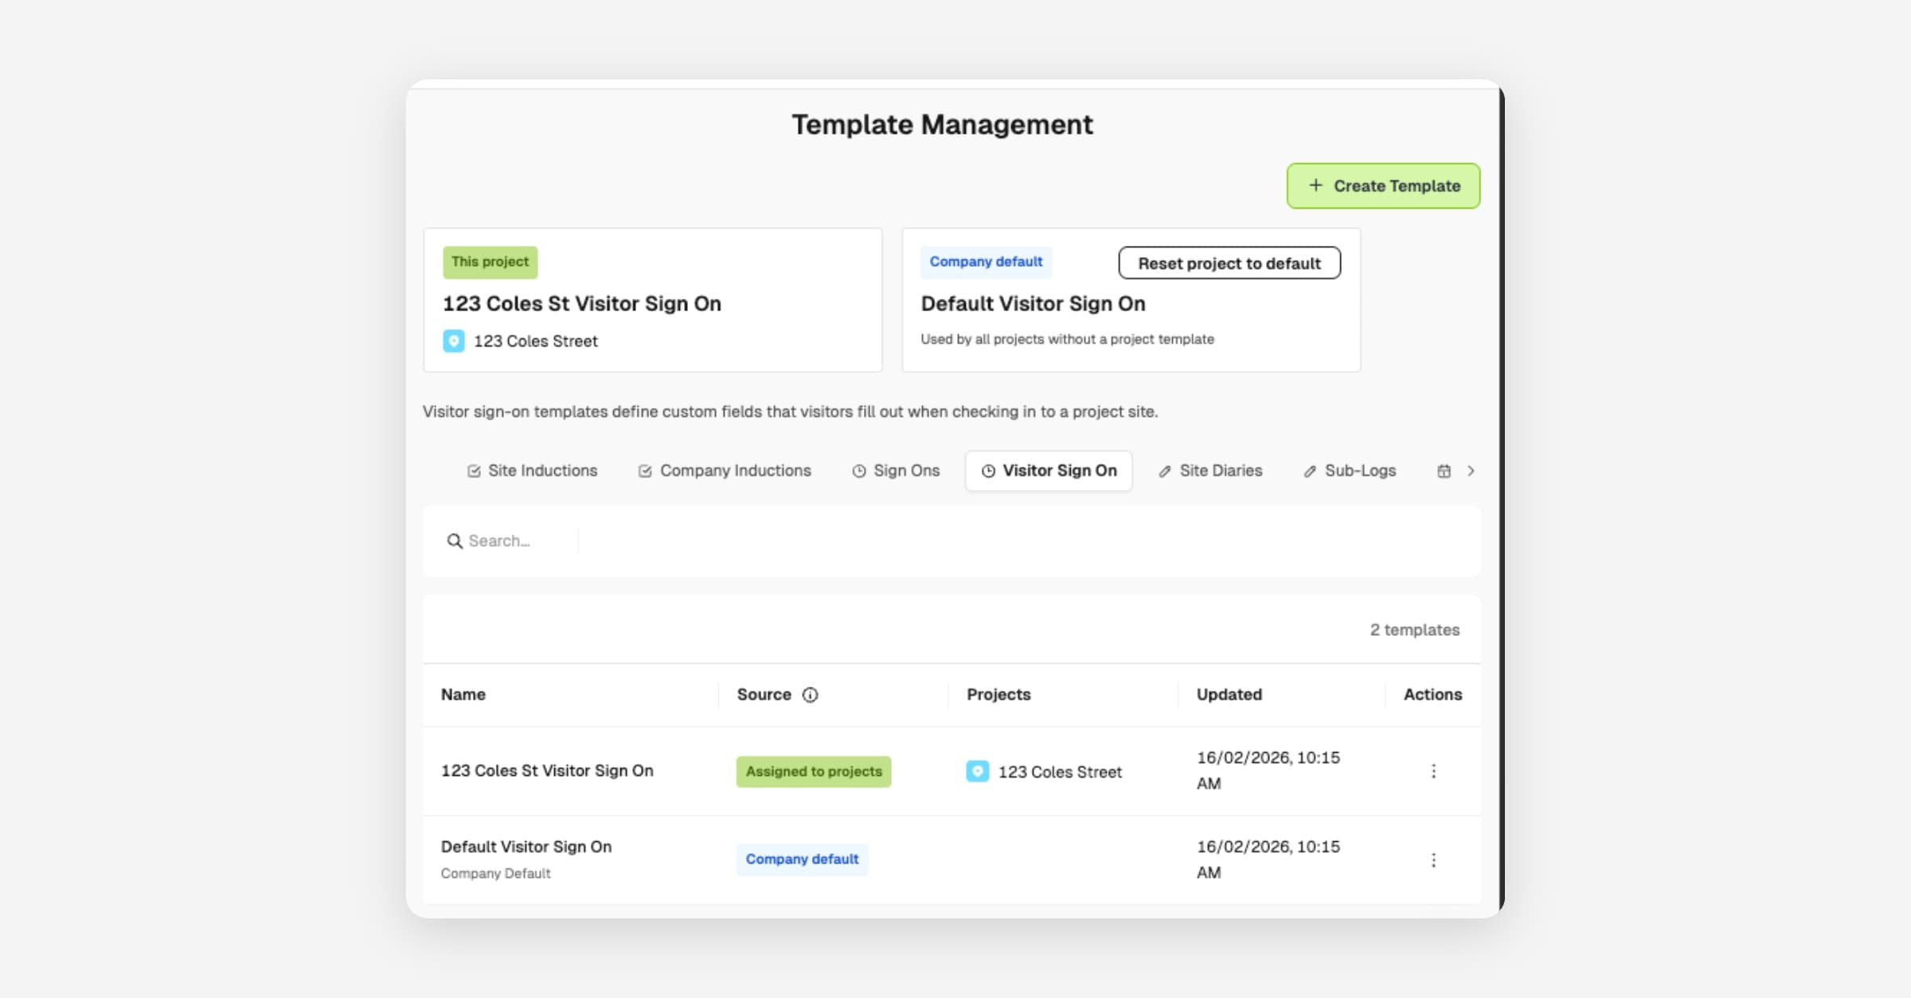The width and height of the screenshot is (1911, 998).
Task: Click the Company Inductions checkbox icon
Action: 645,471
